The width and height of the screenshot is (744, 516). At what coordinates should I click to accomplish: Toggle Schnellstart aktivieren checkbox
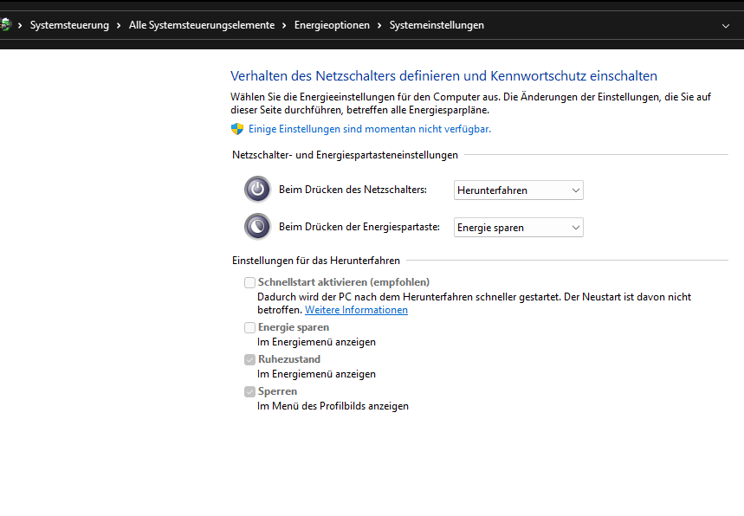click(x=249, y=282)
